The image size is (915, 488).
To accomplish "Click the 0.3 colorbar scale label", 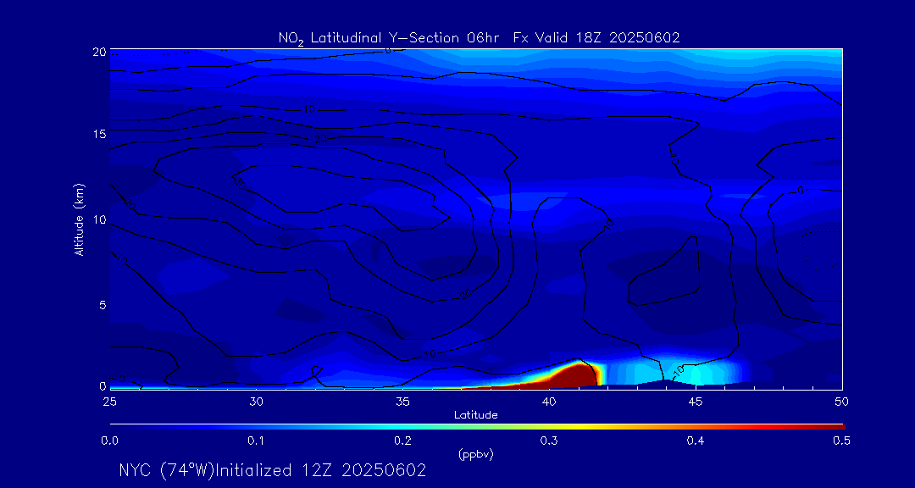I will pyautogui.click(x=549, y=441).
